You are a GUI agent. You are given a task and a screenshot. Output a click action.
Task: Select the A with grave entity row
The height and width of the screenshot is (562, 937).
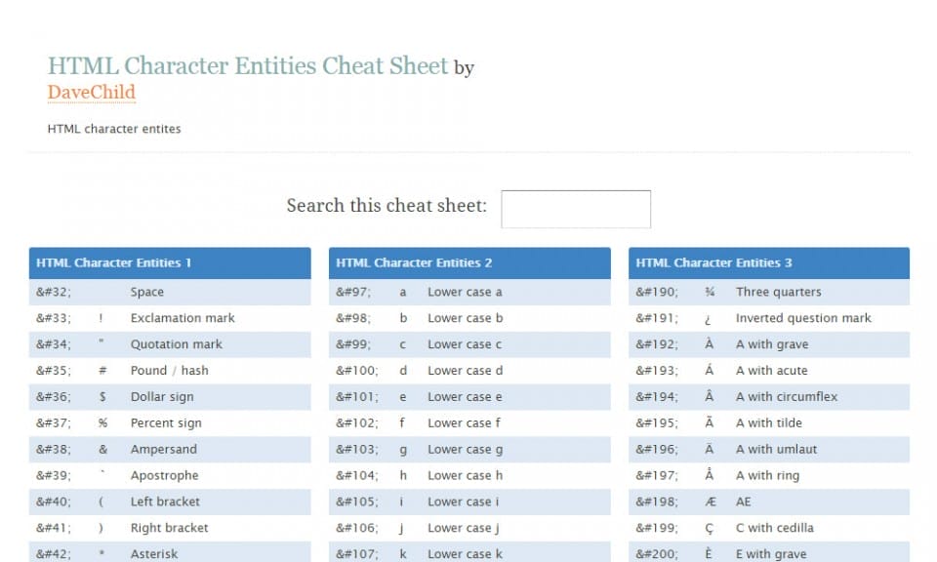click(x=761, y=343)
